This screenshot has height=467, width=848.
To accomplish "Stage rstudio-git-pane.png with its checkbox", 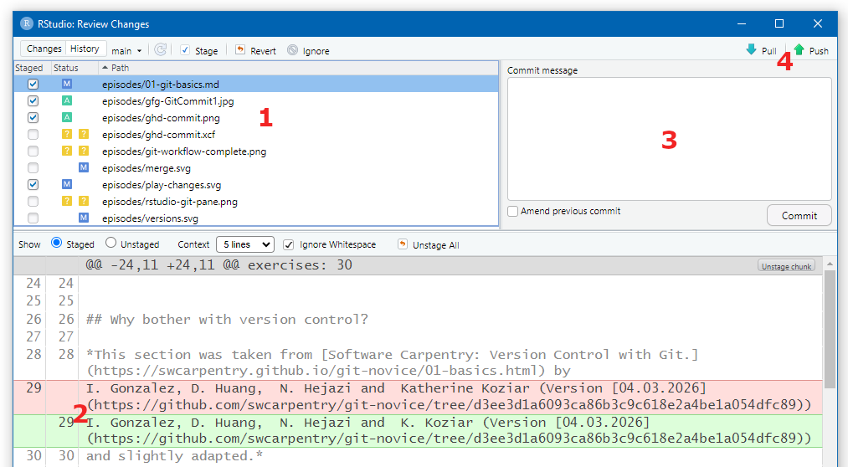I will coord(33,202).
